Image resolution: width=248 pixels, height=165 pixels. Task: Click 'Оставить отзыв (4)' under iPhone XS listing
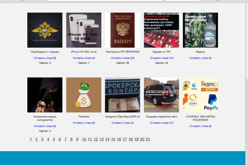point(83,58)
